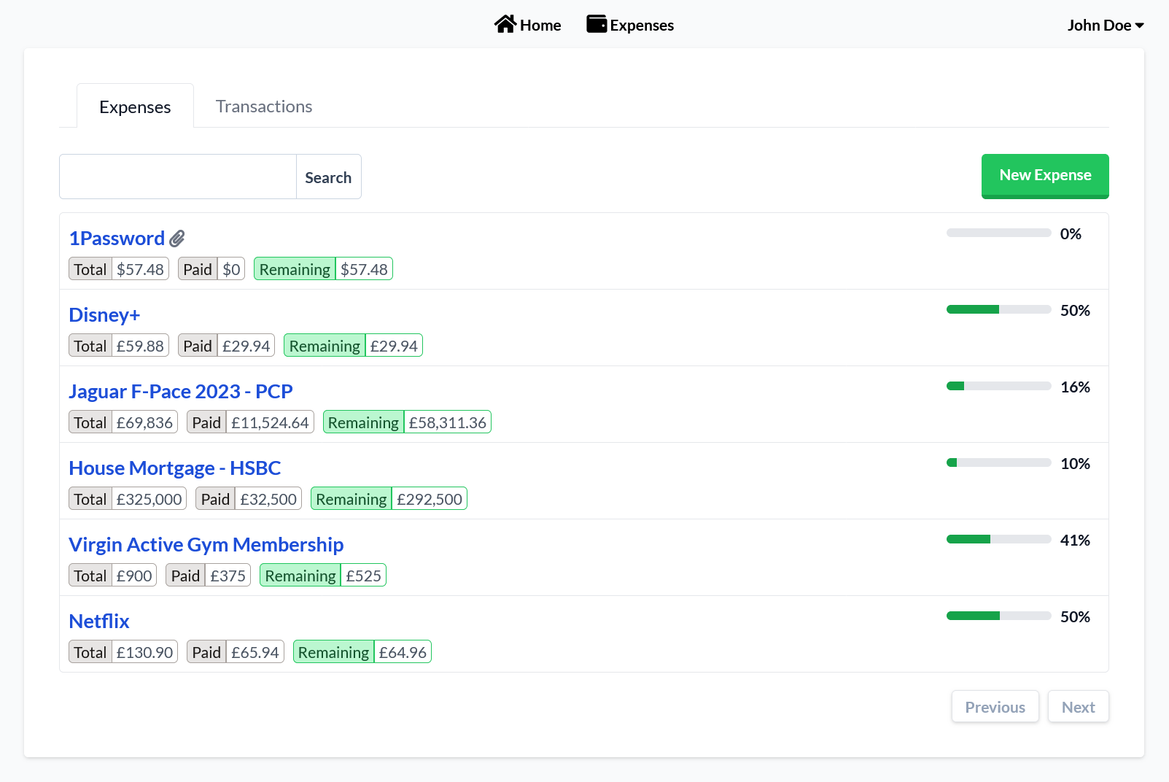
Task: Open the Disney+ expense
Action: pos(104,315)
